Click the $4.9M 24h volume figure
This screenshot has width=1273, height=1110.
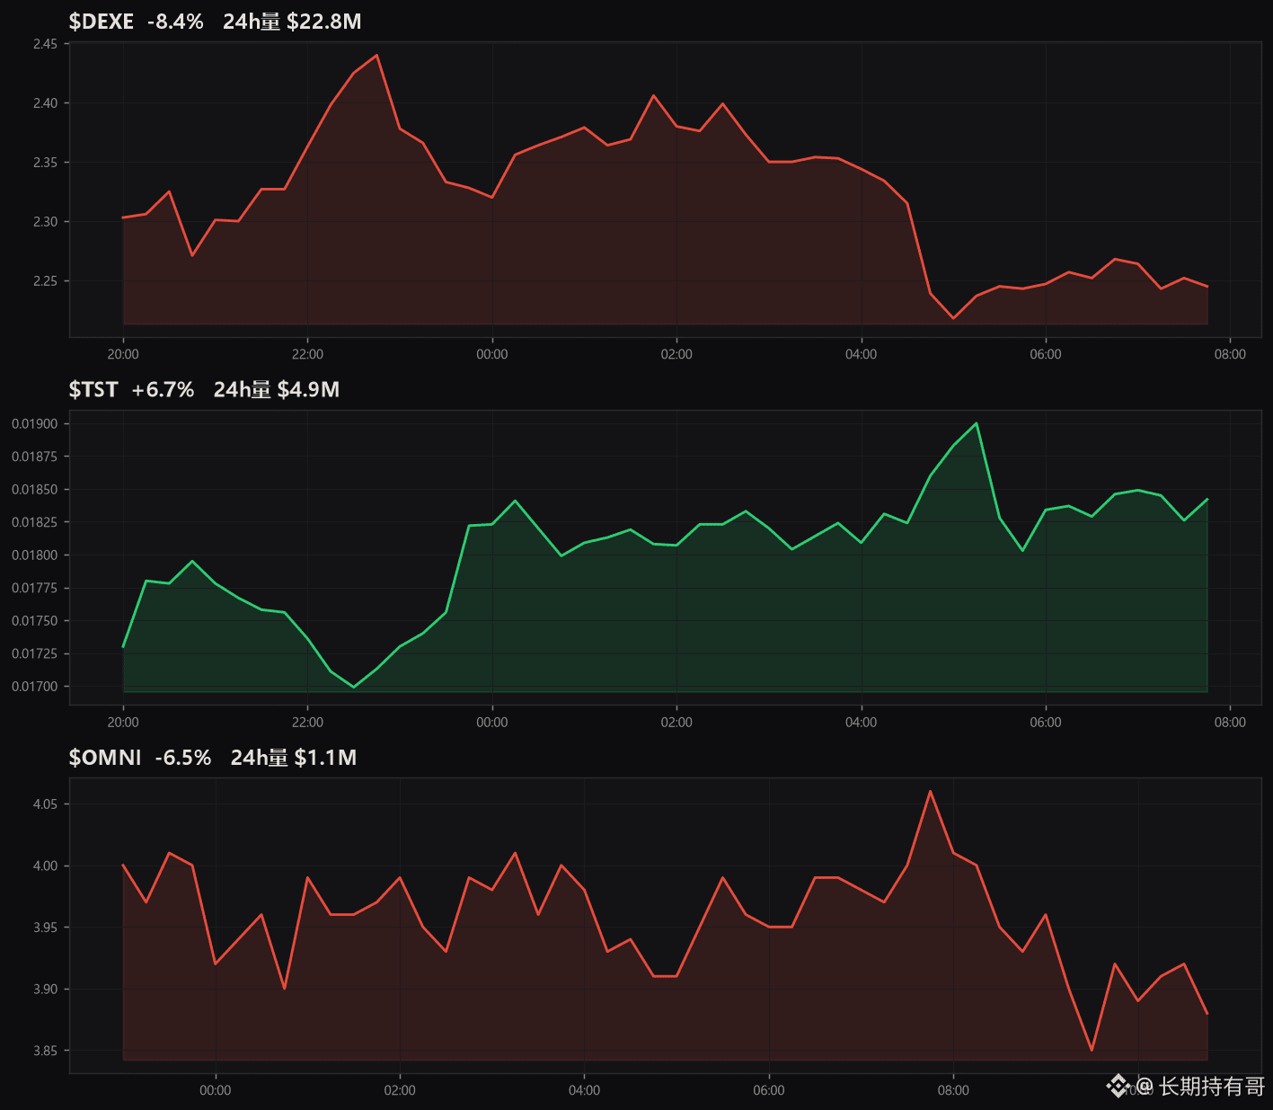pyautogui.click(x=308, y=389)
